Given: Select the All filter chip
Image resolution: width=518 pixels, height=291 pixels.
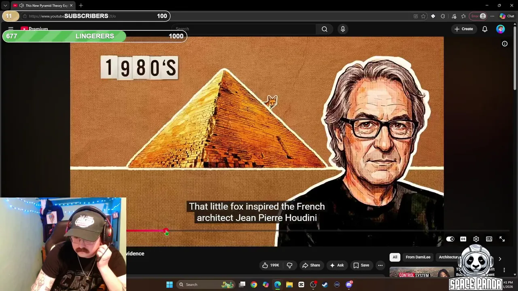Looking at the screenshot, I should (395, 257).
